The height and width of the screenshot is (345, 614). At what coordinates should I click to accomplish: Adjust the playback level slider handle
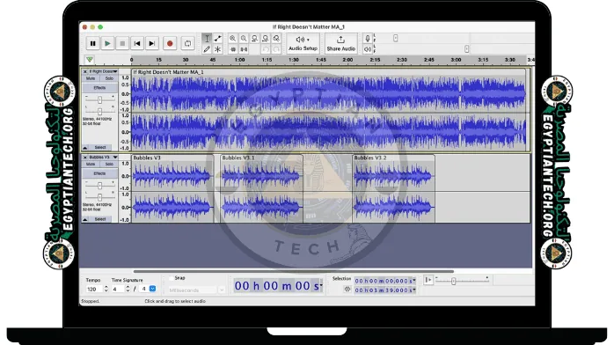[466, 49]
